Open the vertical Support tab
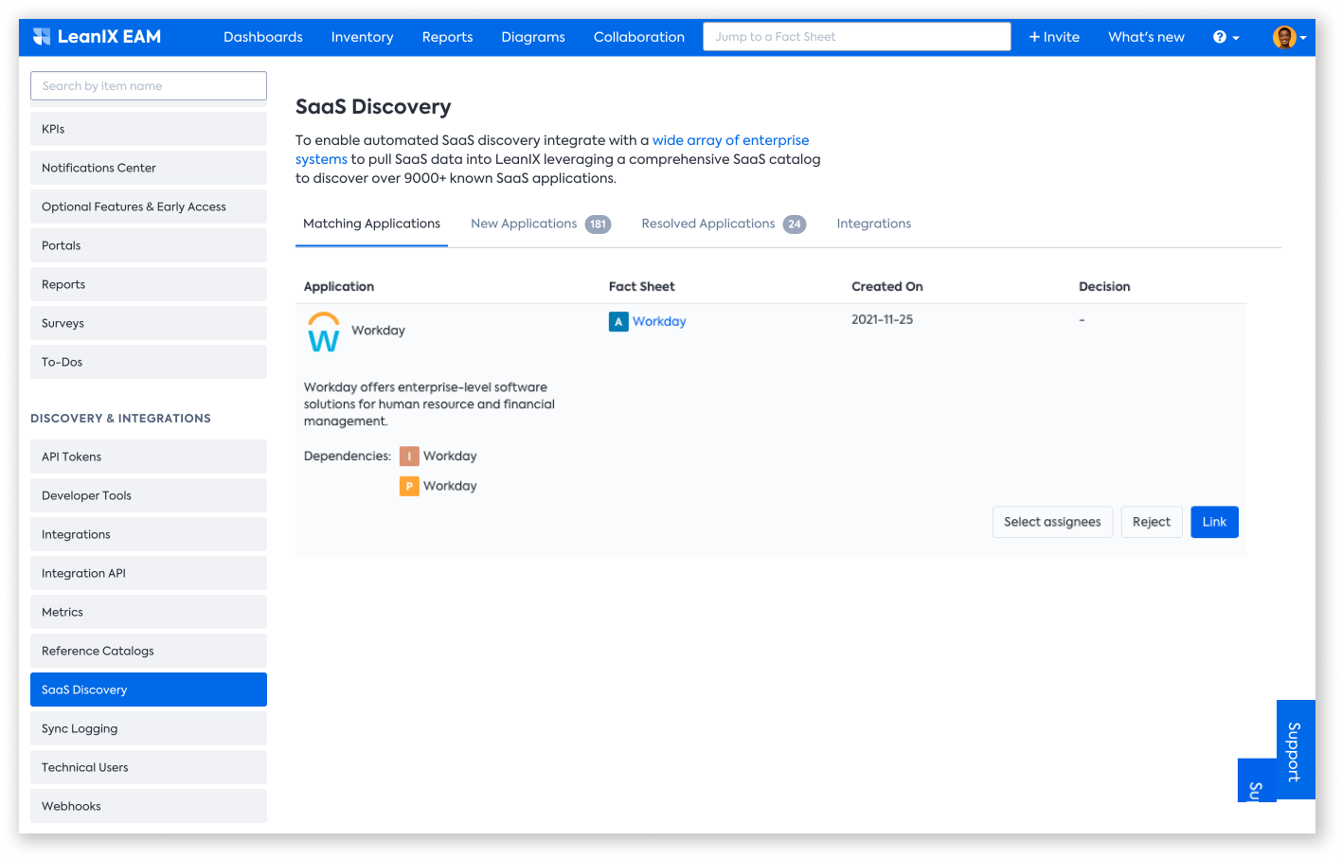1342x860 pixels. pos(1295,751)
